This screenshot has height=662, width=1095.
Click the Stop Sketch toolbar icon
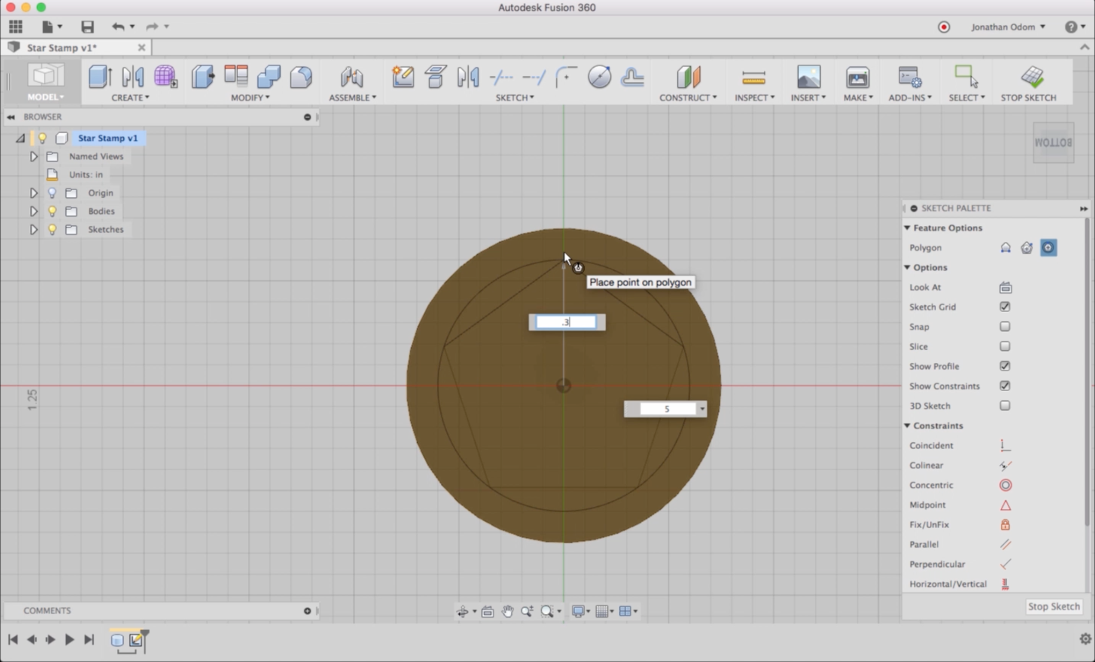click(x=1032, y=77)
